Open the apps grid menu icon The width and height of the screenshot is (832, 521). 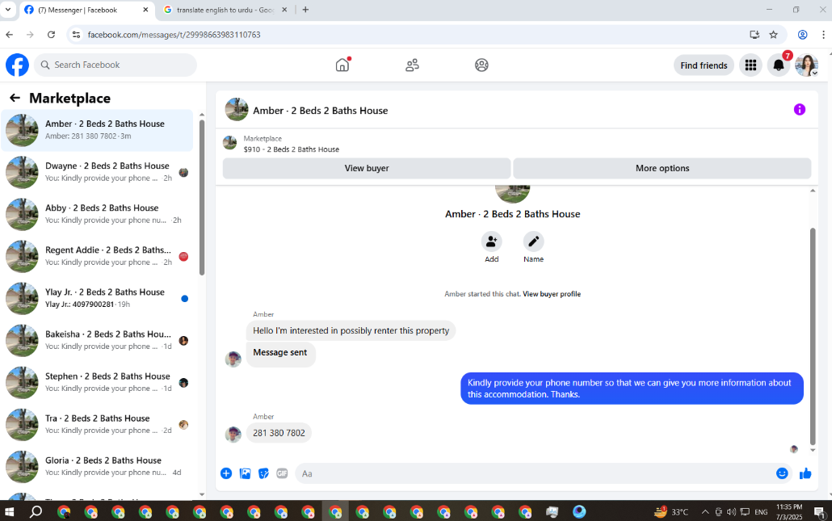(x=750, y=65)
